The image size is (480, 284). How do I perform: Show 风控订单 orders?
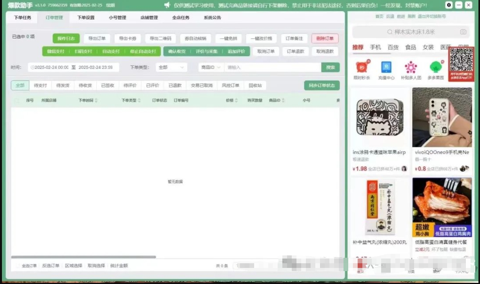tap(231, 85)
